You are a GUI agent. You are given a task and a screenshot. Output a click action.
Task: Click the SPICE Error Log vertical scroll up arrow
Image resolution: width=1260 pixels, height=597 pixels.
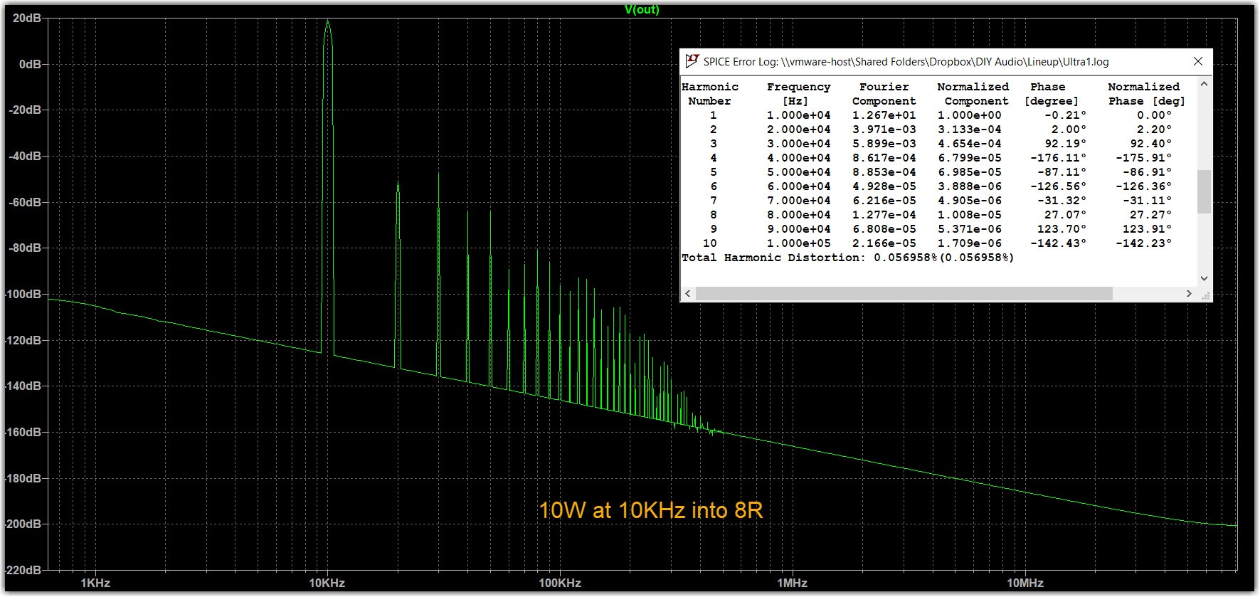1204,84
